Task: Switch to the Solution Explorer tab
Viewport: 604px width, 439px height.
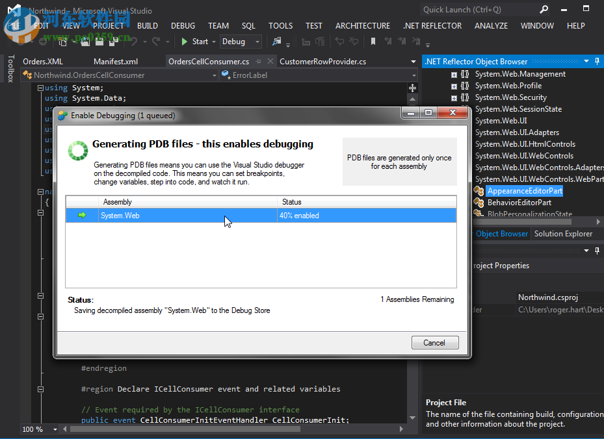Action: (563, 233)
